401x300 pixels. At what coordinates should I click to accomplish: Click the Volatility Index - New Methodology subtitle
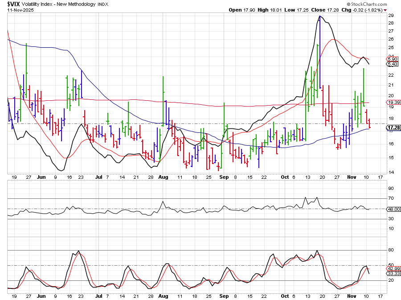(66, 4)
